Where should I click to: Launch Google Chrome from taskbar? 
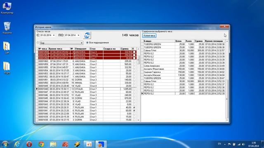point(41,144)
